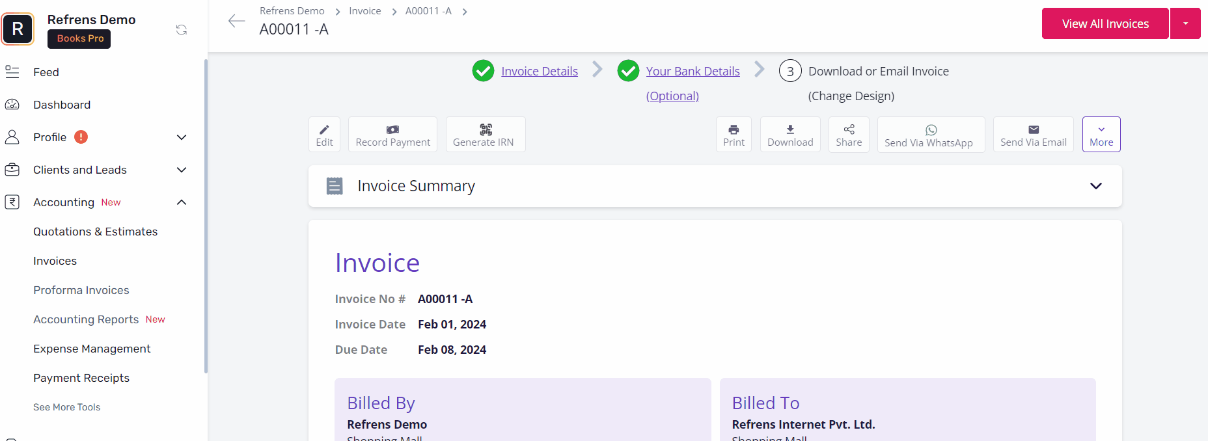1208x441 pixels.
Task: Click the Billed By heading
Action: 381,403
